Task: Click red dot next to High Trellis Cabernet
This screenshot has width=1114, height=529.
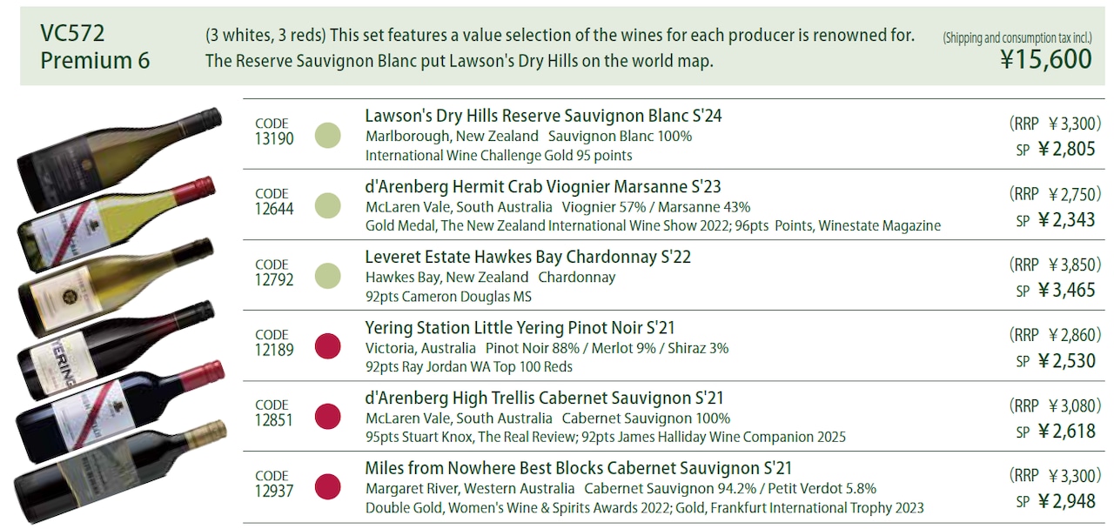Action: click(327, 416)
